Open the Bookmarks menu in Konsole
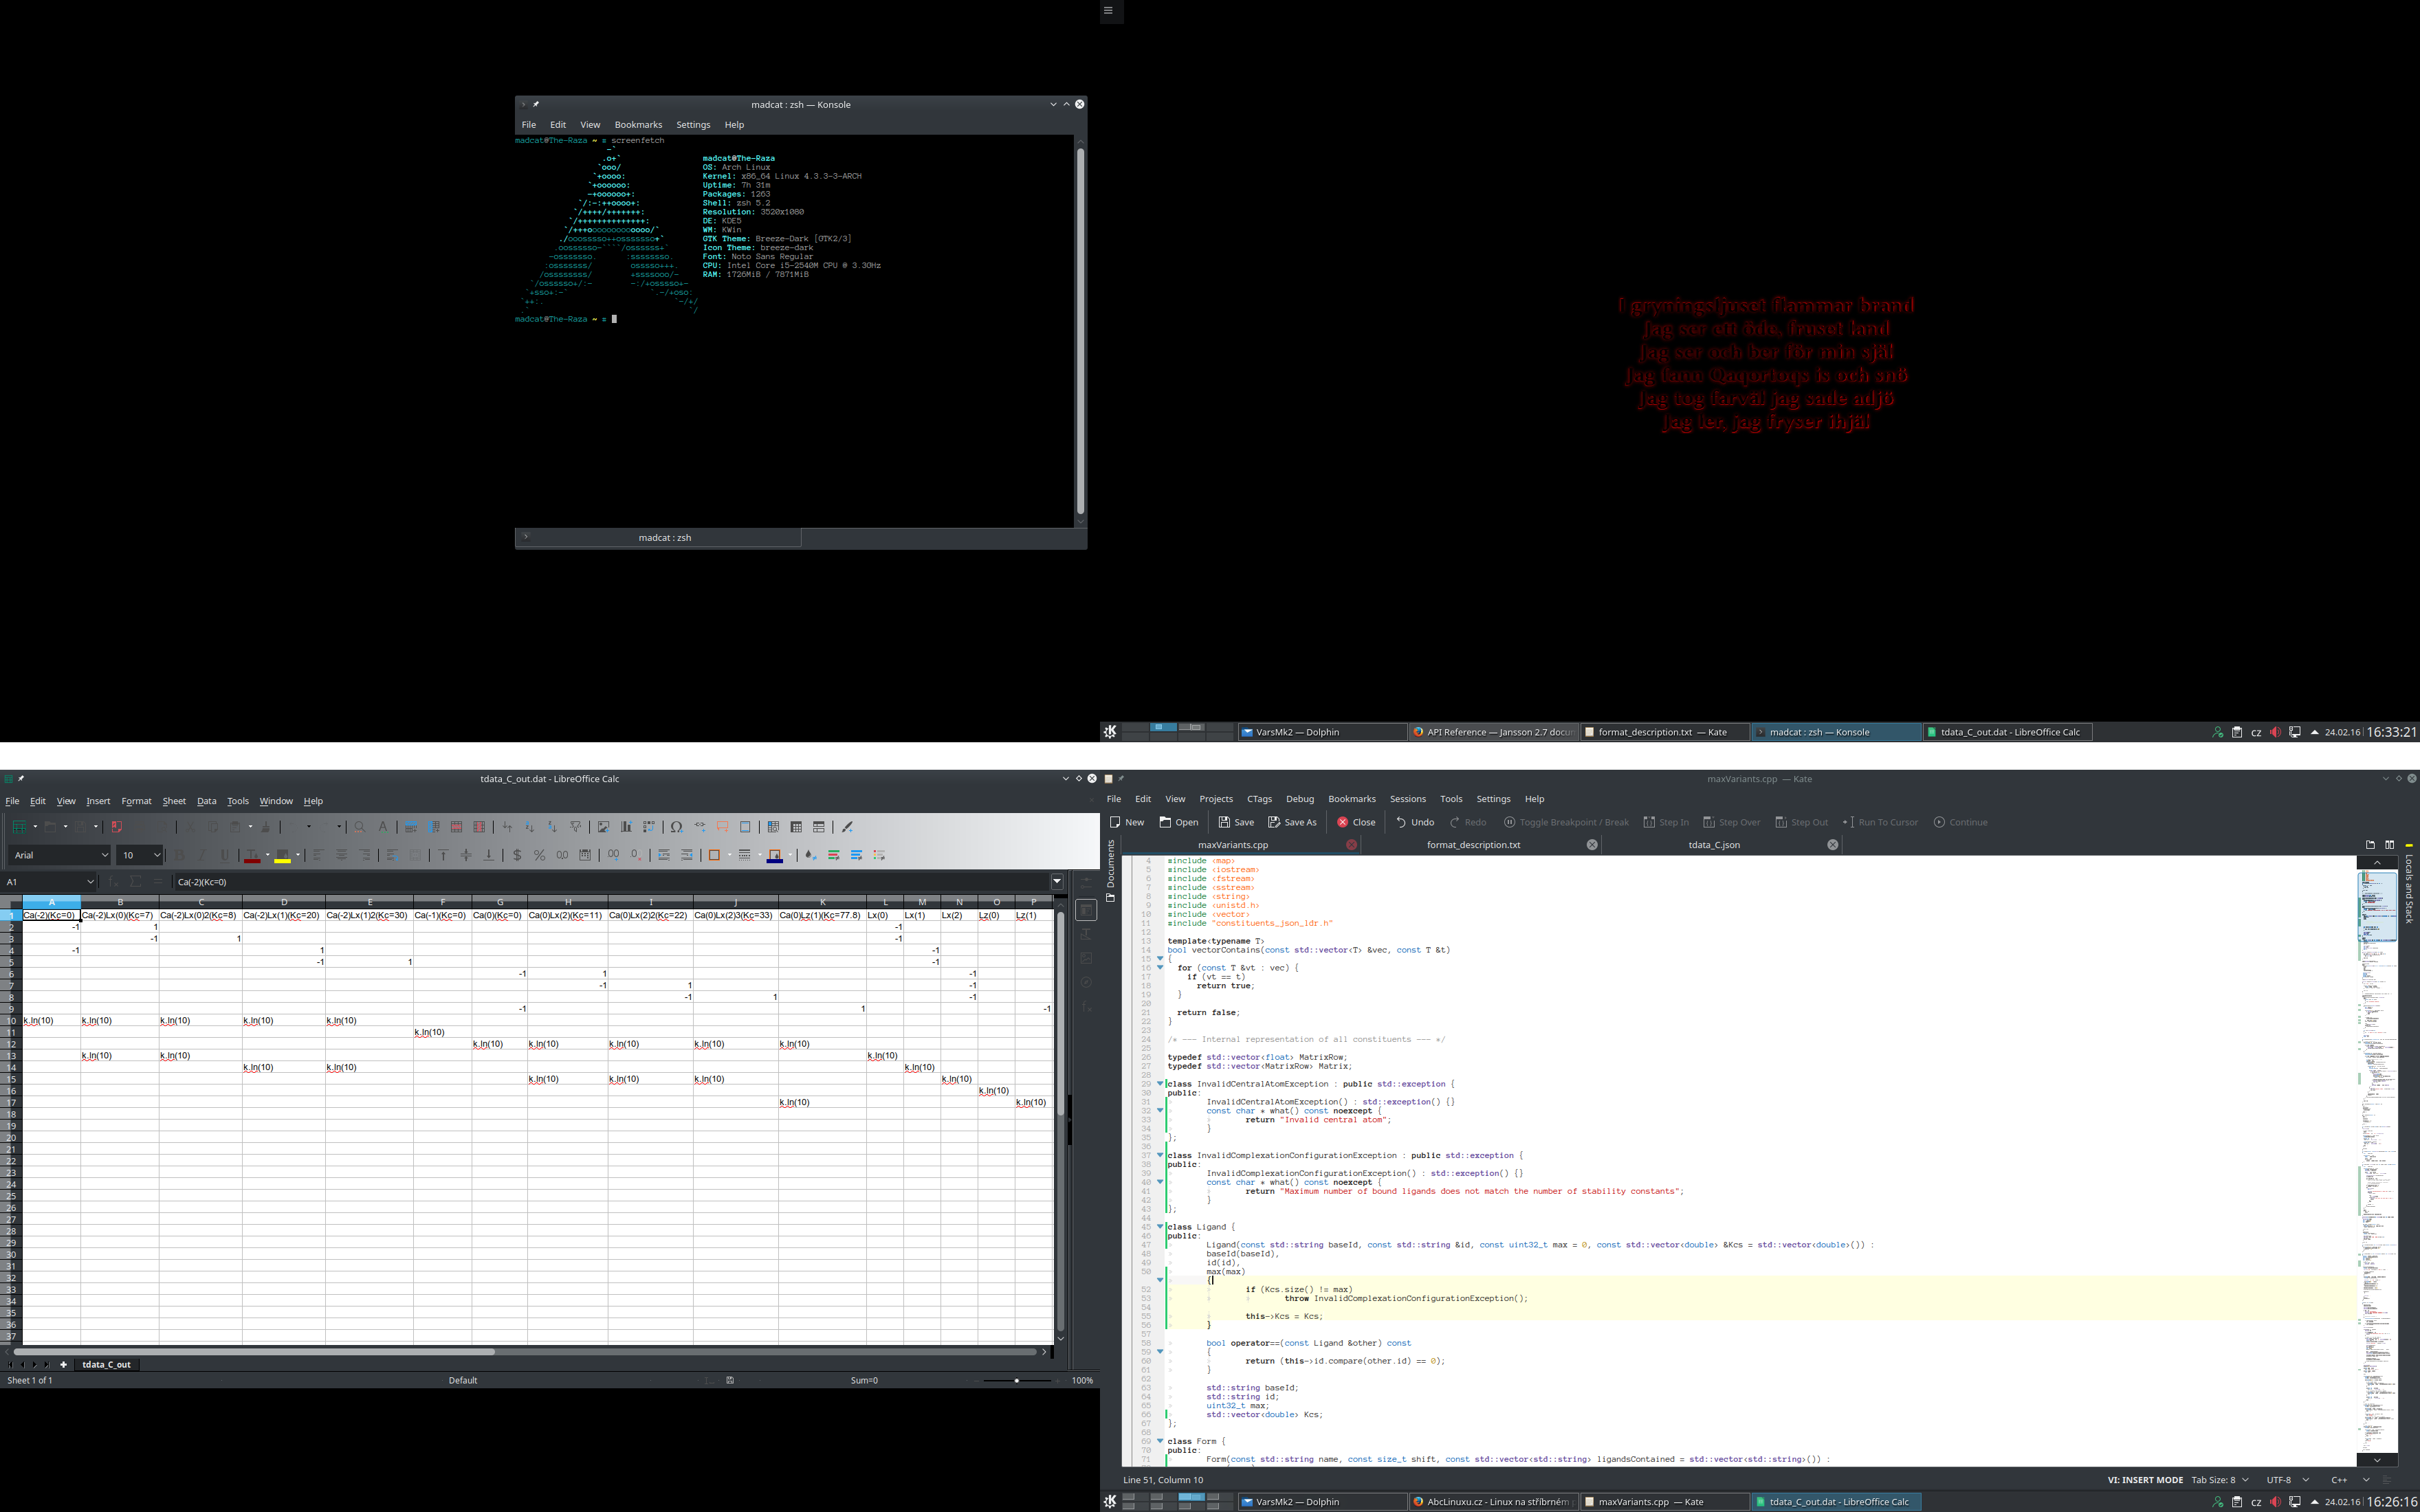Viewport: 2420px width, 1512px height. click(x=638, y=125)
